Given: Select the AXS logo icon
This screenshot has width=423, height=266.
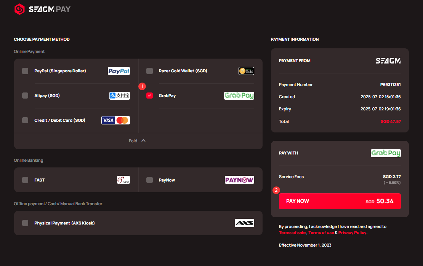Looking at the screenshot, I should click(x=244, y=223).
